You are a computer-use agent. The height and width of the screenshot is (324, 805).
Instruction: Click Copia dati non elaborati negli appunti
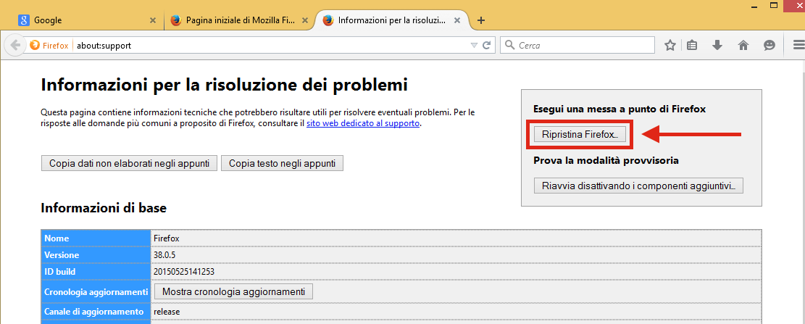pyautogui.click(x=130, y=163)
